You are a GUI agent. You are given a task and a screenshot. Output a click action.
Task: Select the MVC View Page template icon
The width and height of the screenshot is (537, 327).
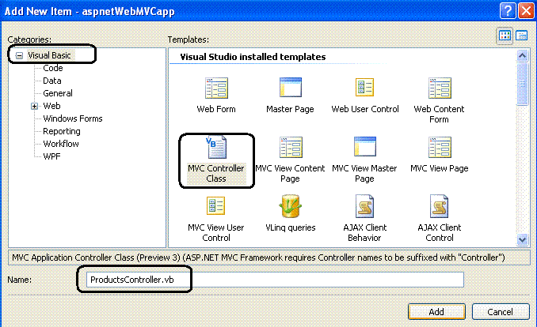coord(440,147)
